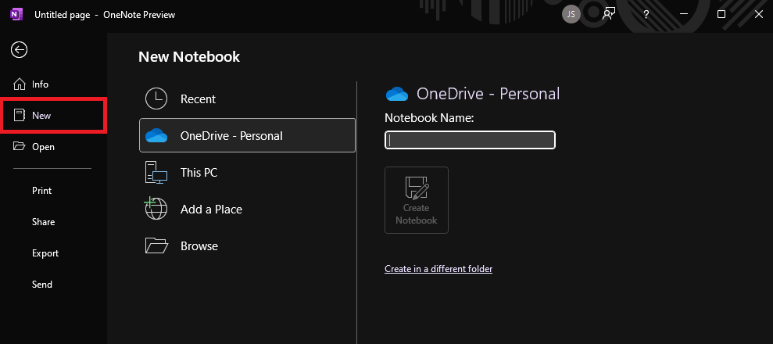
Task: Select the Recent clock icon
Action: [x=156, y=99]
